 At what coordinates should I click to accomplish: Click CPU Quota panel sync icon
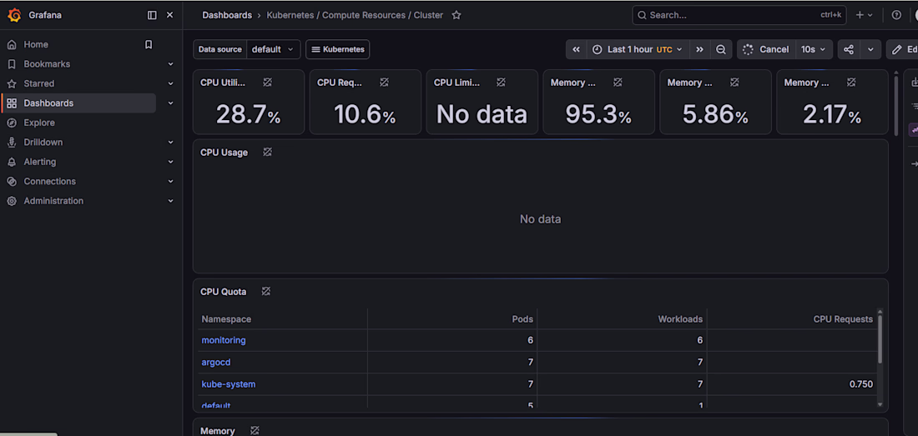265,291
